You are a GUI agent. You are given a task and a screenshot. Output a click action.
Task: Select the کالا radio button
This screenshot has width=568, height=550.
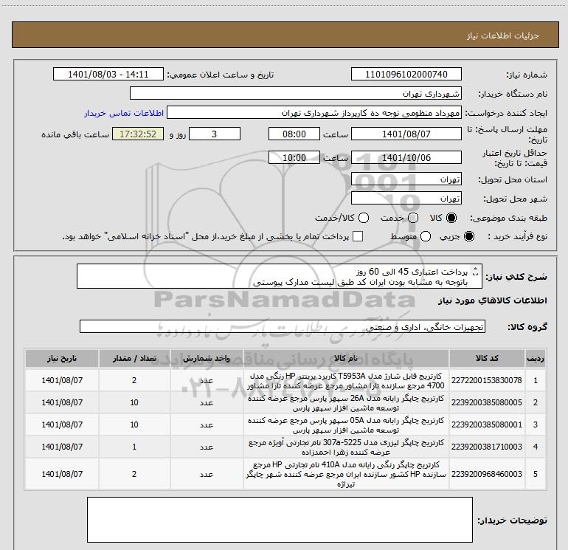click(x=451, y=218)
